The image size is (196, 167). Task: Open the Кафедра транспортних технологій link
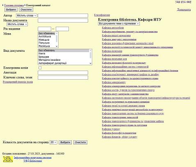coord(120,117)
